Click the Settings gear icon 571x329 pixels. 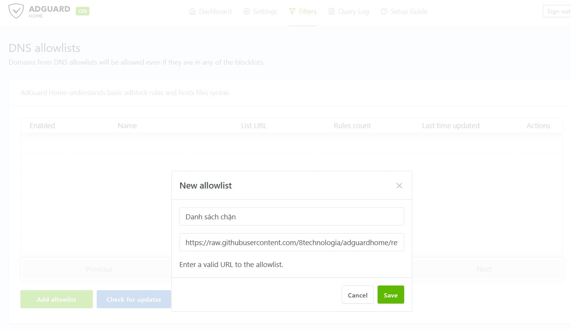click(247, 12)
